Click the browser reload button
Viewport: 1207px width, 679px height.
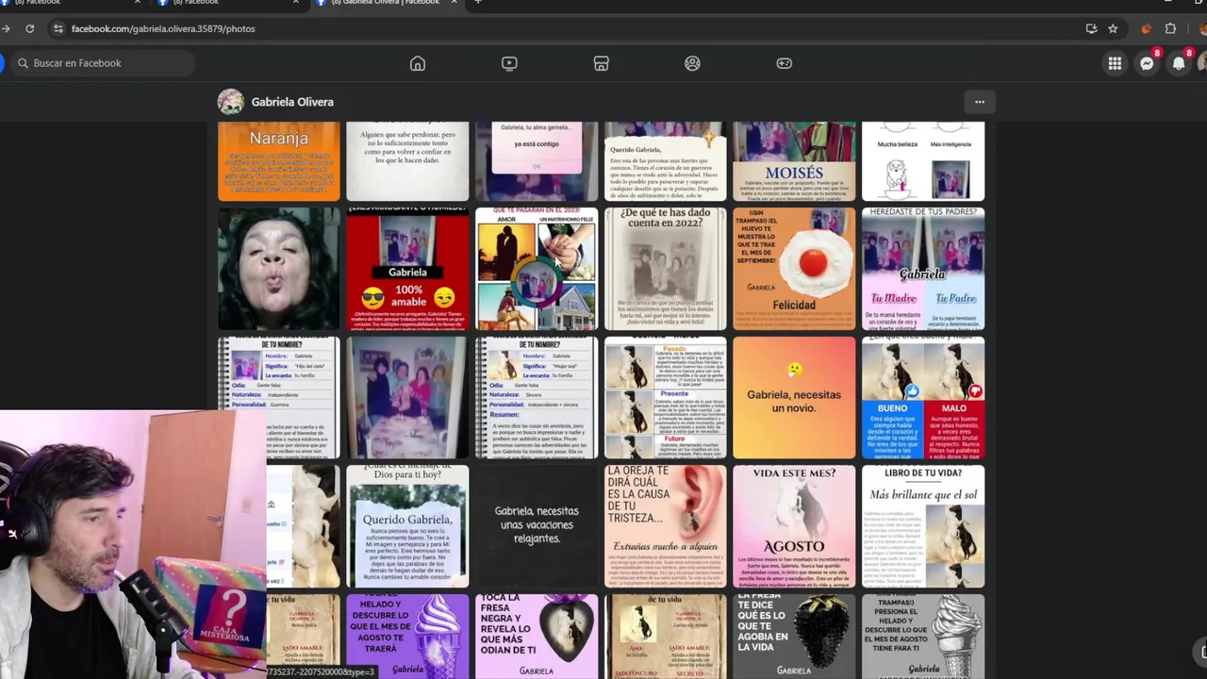coord(29,28)
